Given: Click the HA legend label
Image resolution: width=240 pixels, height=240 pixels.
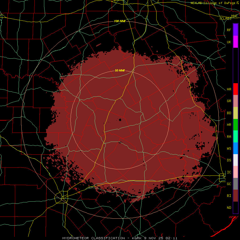Looking at the screenshot, I should click(x=229, y=89).
